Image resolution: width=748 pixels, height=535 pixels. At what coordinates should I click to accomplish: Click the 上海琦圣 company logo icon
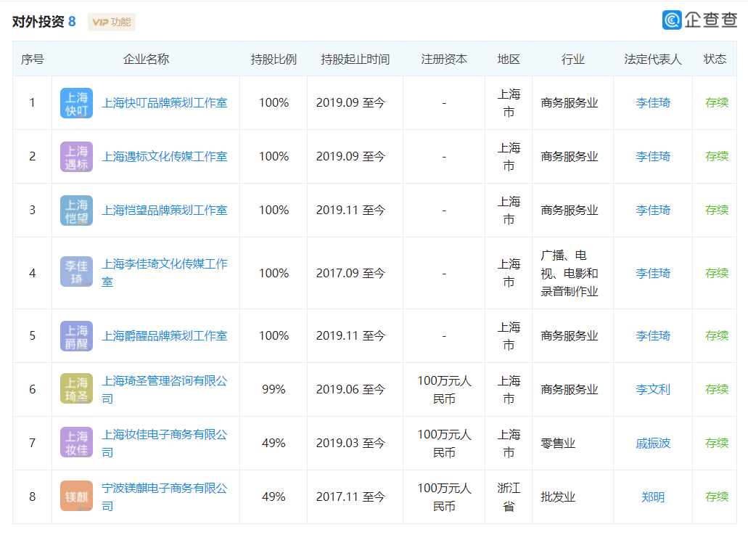tap(76, 388)
